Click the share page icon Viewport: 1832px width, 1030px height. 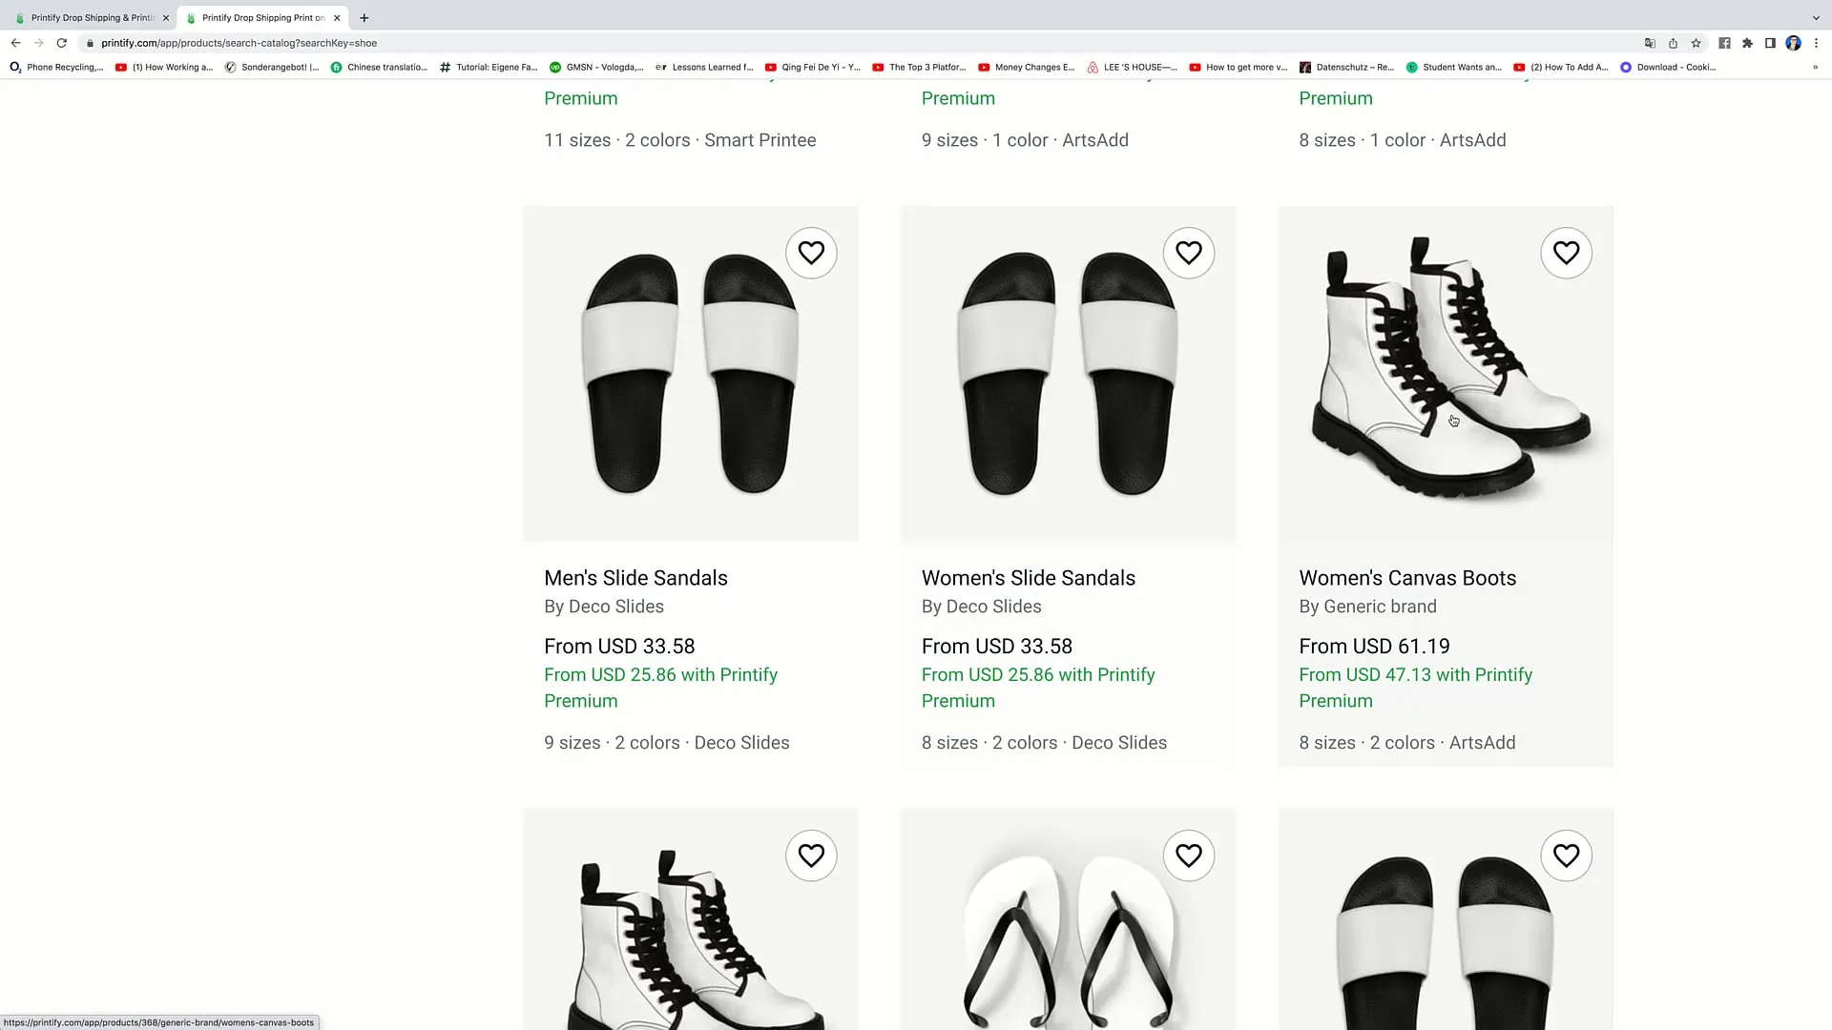point(1673,43)
